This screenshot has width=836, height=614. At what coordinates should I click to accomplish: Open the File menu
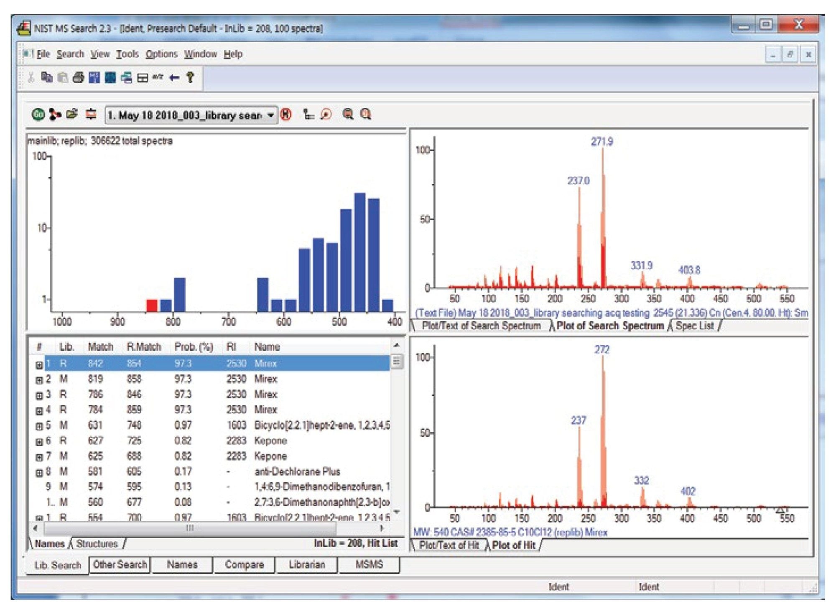point(43,54)
